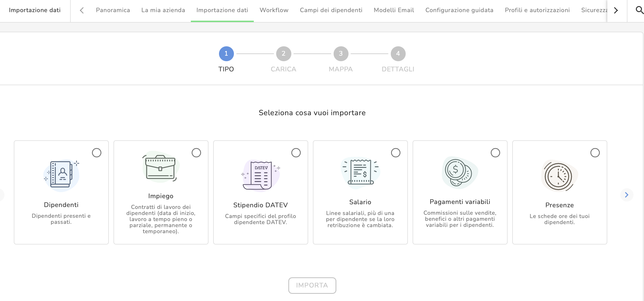Click step 2 CARICA in the progress stepper

coord(283,54)
